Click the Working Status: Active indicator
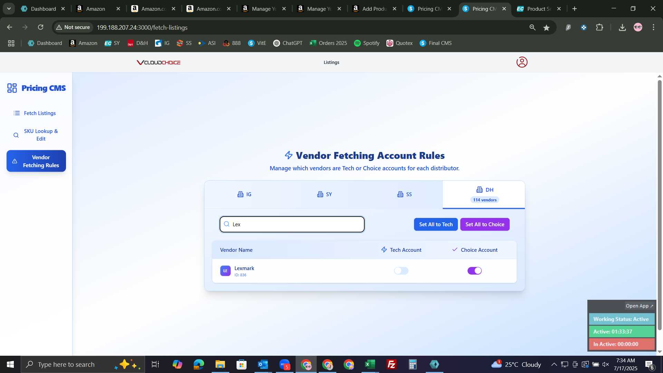Viewport: 663px width, 373px height. 621,319
